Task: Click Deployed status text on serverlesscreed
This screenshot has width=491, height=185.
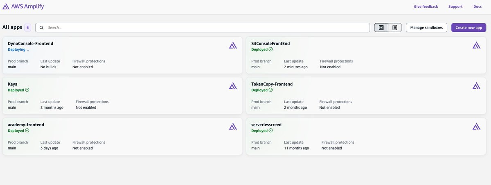Action: point(259,131)
